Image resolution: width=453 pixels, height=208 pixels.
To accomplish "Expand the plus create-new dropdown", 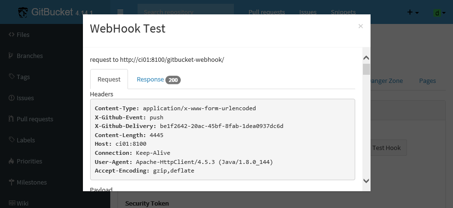I will click(413, 12).
